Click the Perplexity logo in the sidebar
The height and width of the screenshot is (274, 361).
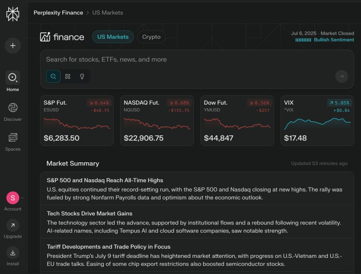point(13,14)
